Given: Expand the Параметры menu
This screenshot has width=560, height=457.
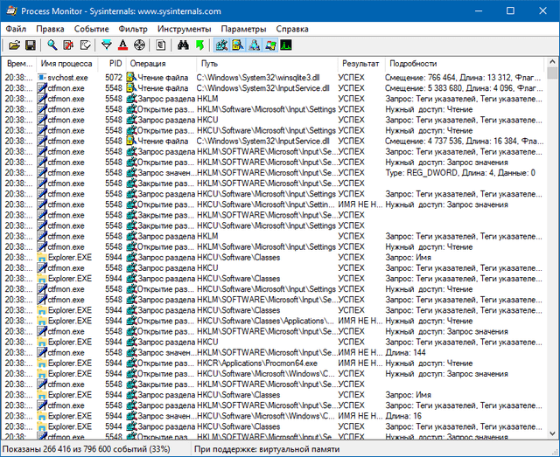Looking at the screenshot, I should pos(242,29).
